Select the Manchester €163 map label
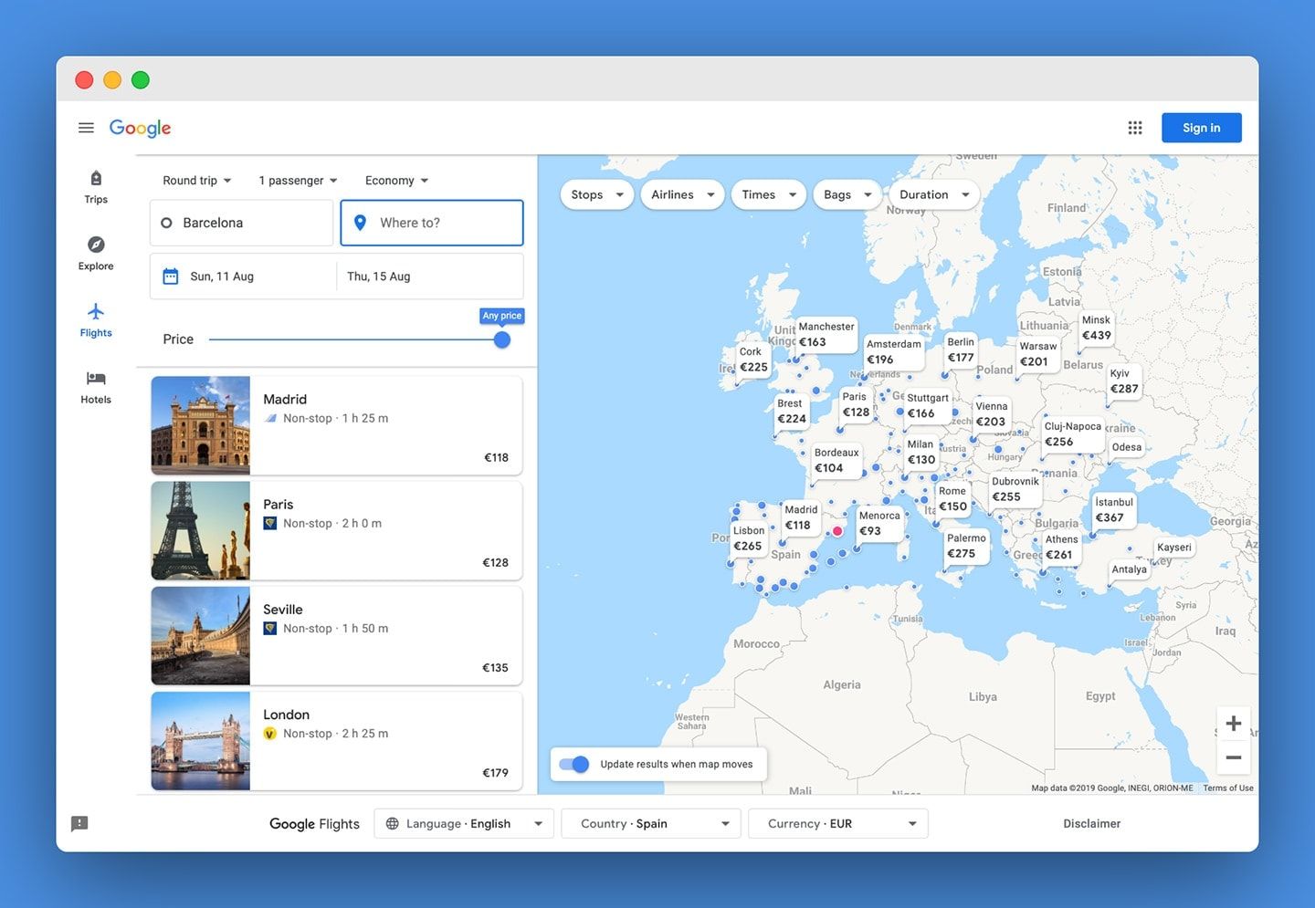The width and height of the screenshot is (1315, 908). 826,335
